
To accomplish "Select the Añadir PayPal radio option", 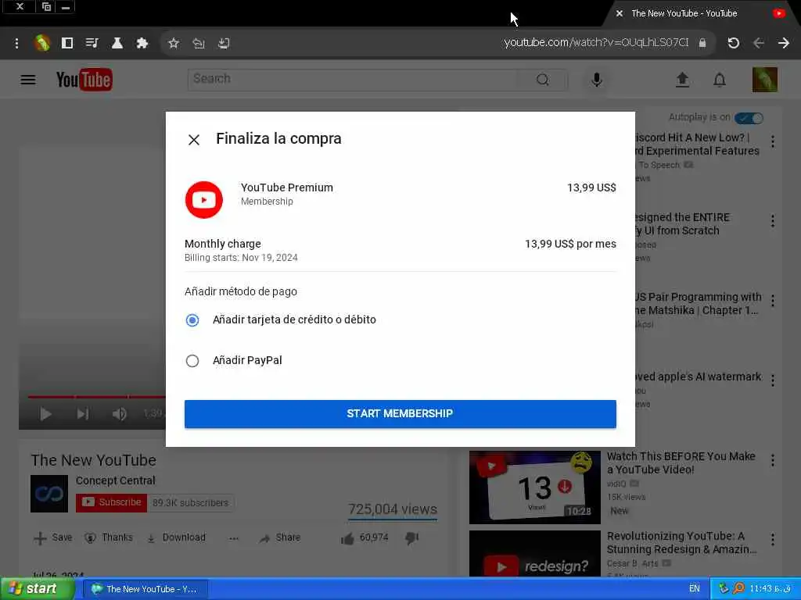I will (192, 361).
